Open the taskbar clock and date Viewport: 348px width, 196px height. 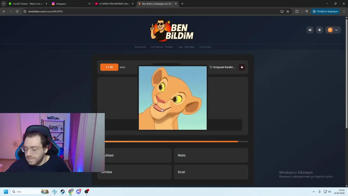[339, 192]
